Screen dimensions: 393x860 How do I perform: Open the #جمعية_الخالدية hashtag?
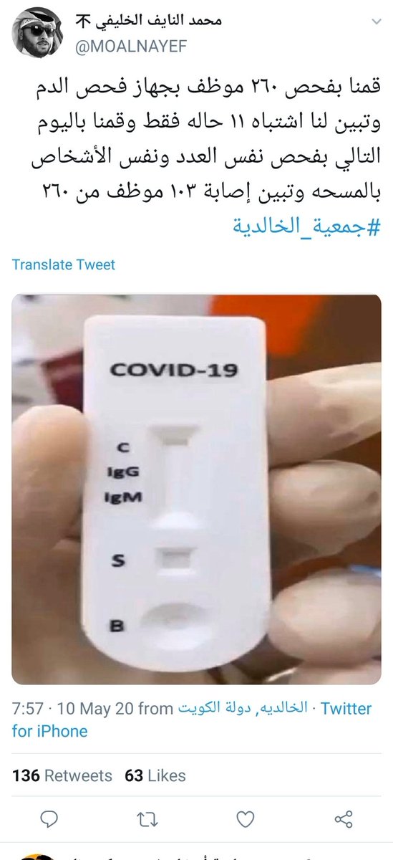point(308,226)
